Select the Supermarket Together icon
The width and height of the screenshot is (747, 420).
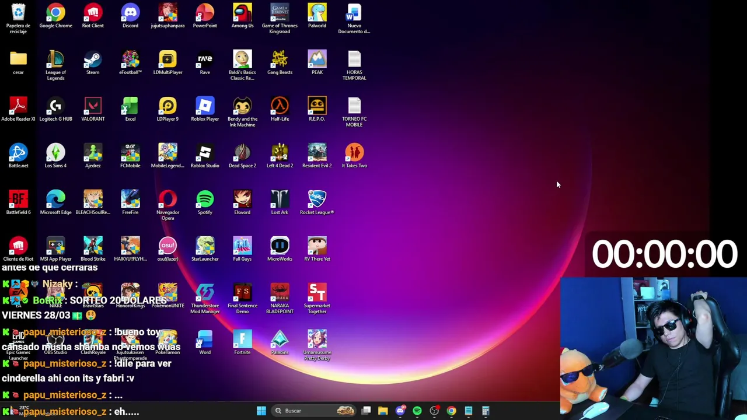click(x=317, y=298)
